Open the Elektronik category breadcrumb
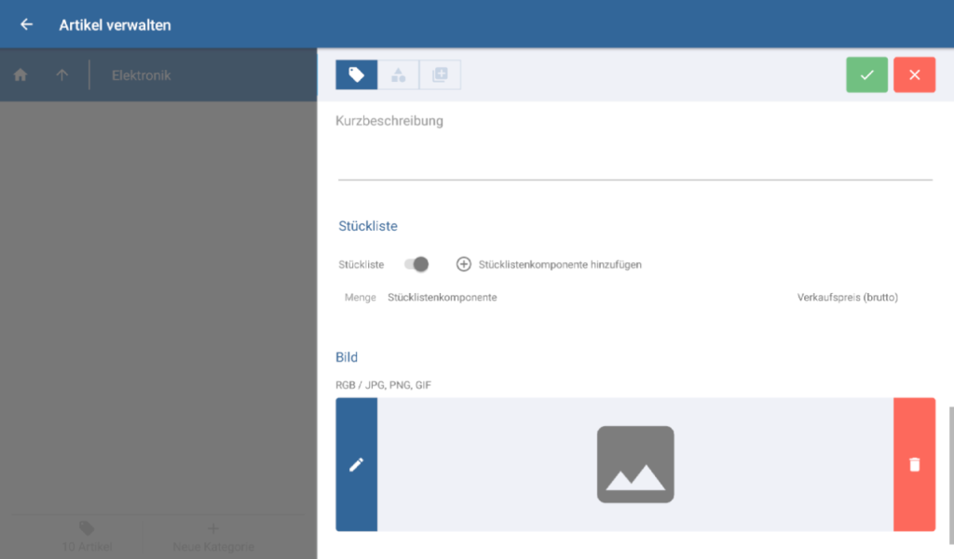954x559 pixels. pos(140,74)
